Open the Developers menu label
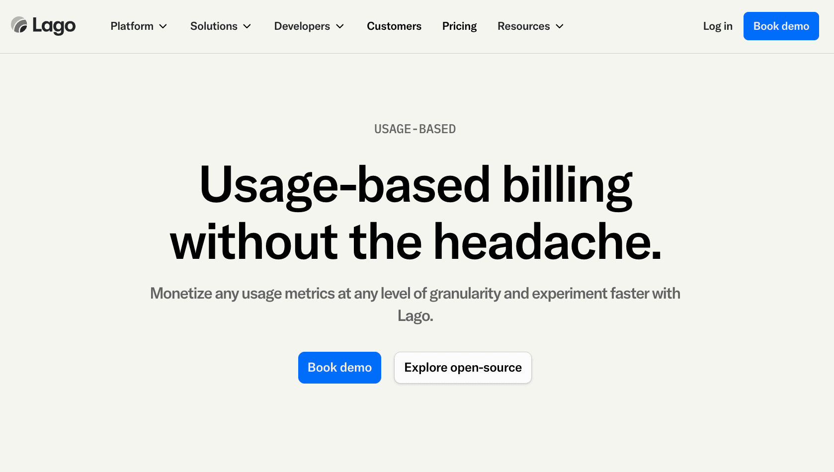834x472 pixels. tap(302, 26)
